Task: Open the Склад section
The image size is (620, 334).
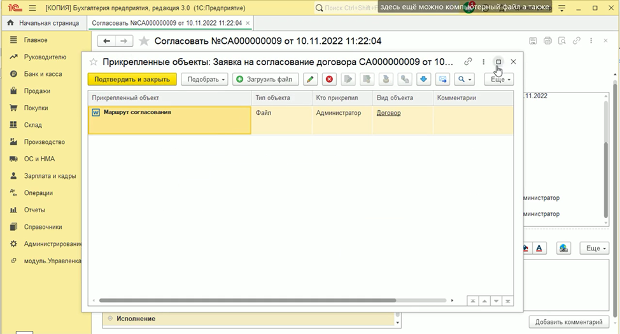Action: tap(33, 125)
